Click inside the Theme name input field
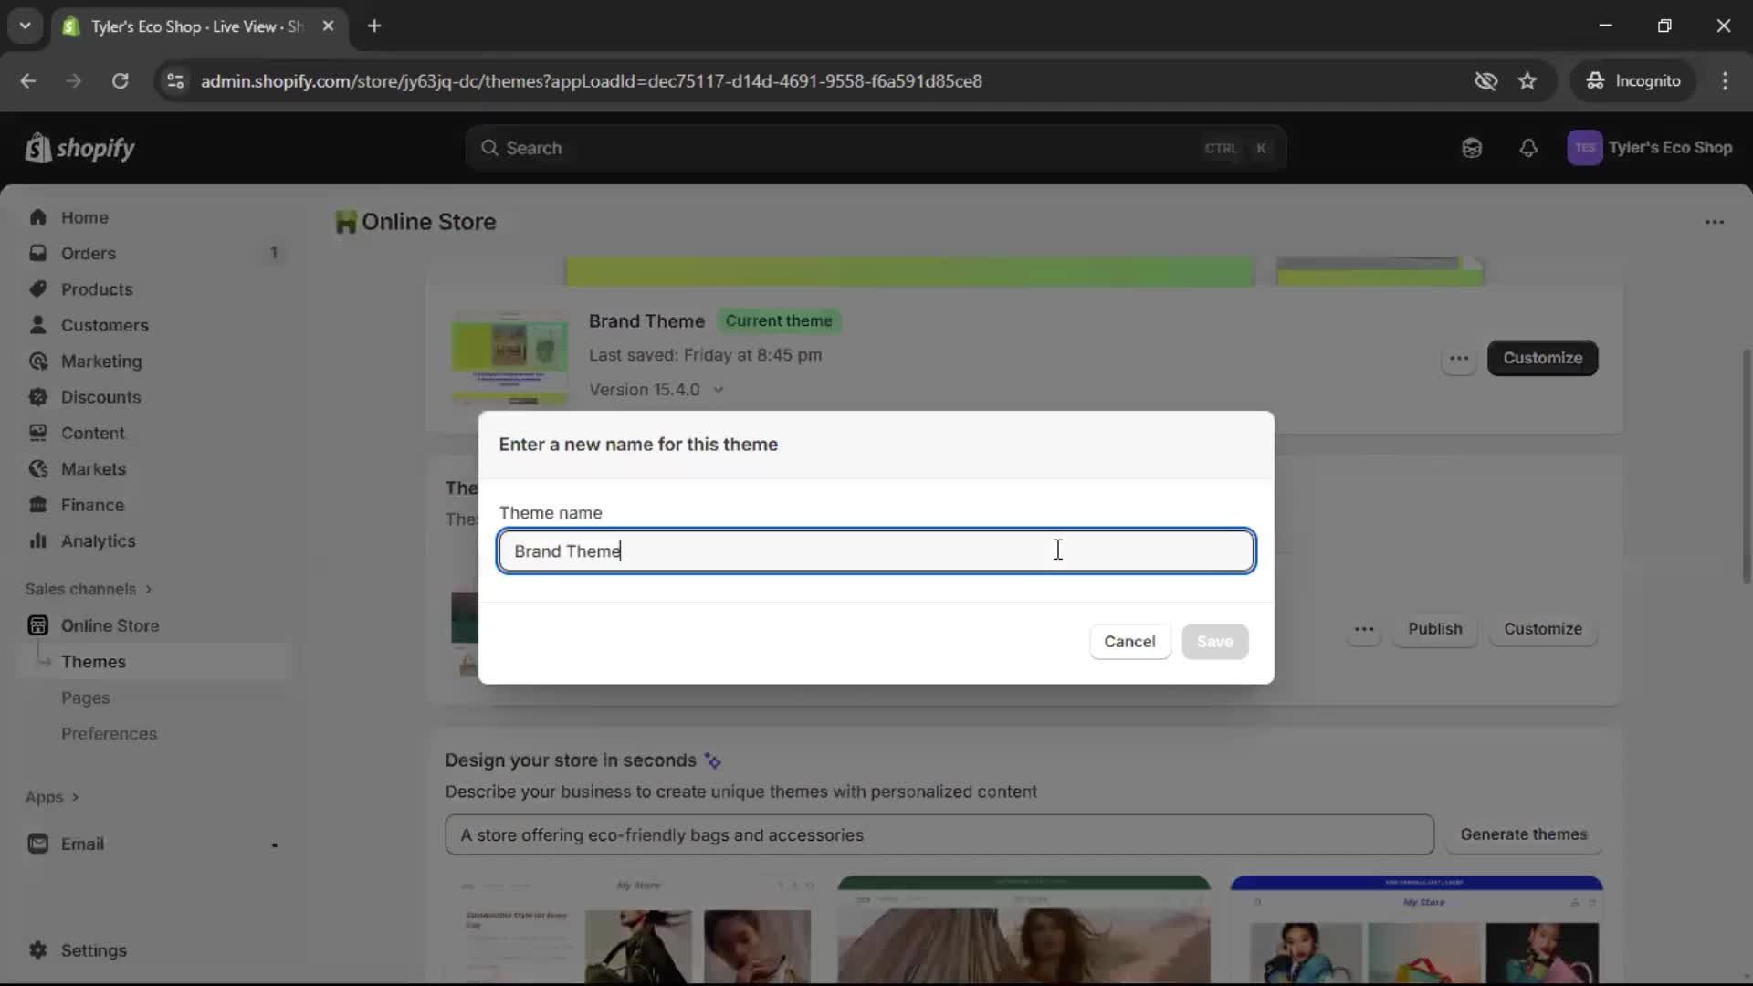 [x=876, y=551]
